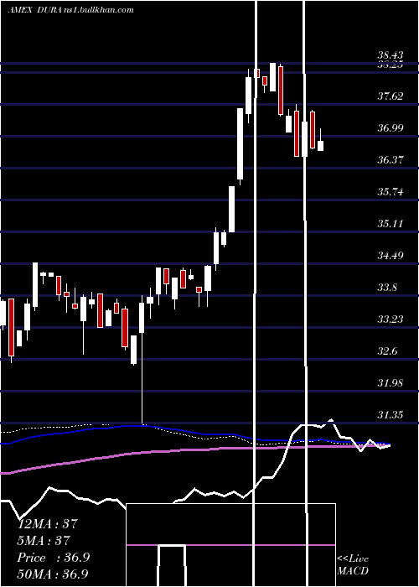Click the 50MA : 36.9 readout
The height and width of the screenshot is (587, 419).
pyautogui.click(x=53, y=574)
